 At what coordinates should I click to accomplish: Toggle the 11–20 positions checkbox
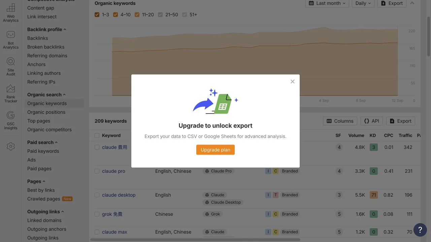[x=137, y=15]
